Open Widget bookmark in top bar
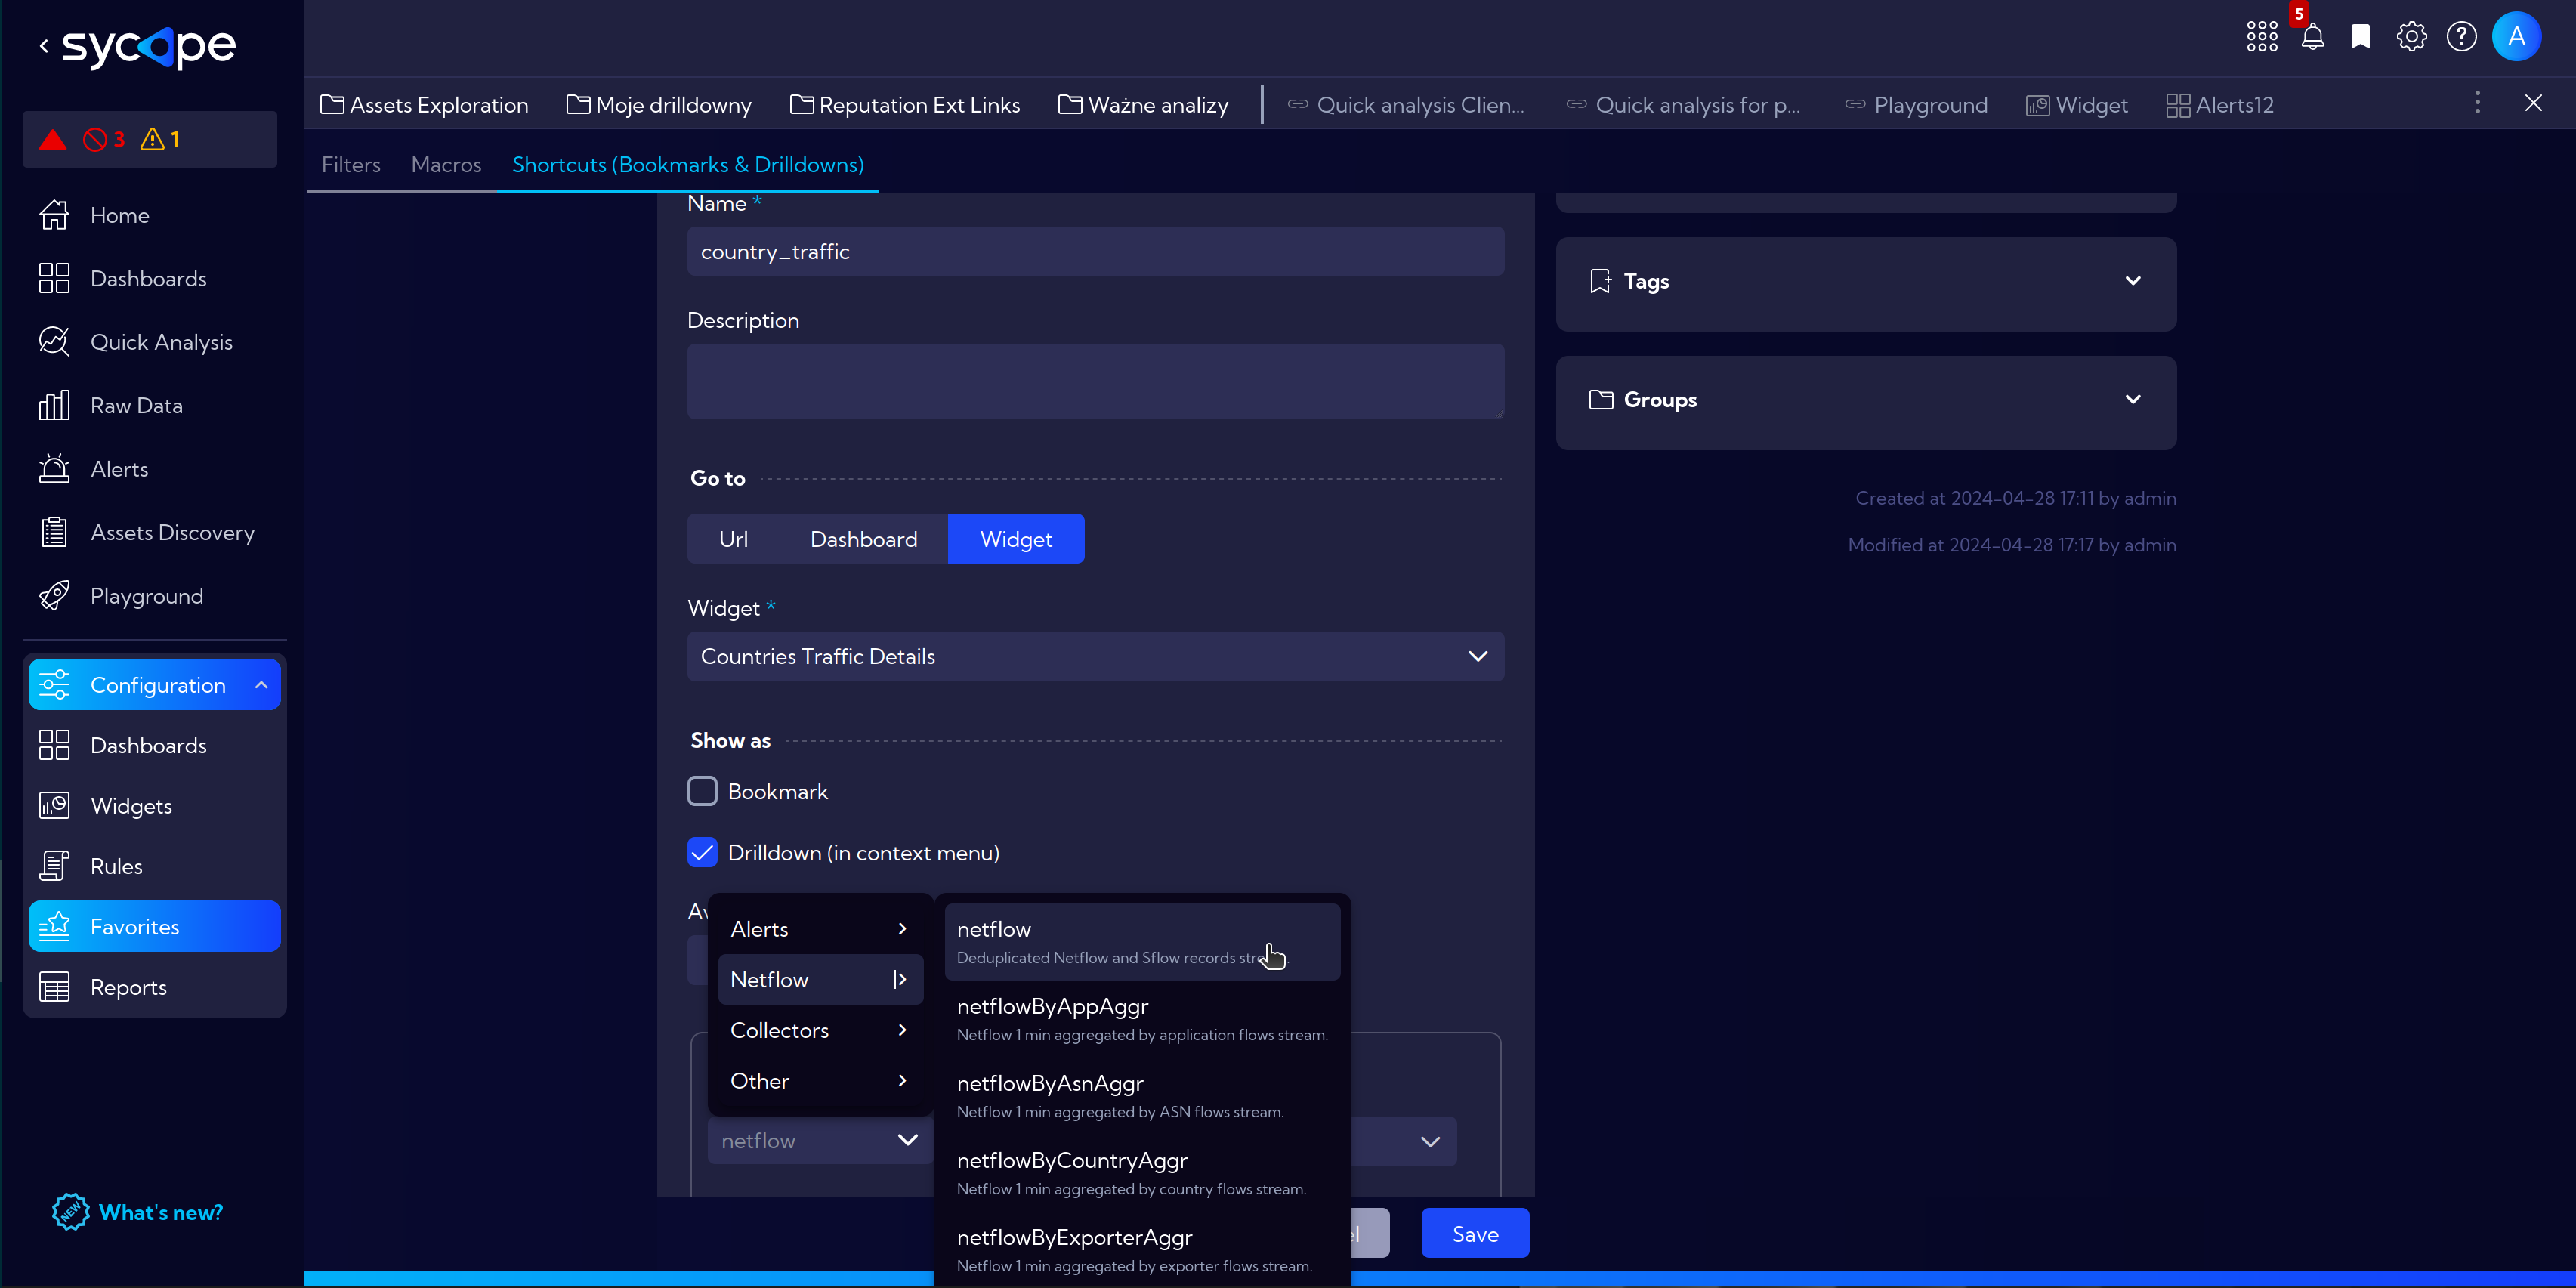Viewport: 2576px width, 1288px height. pos(2077,105)
